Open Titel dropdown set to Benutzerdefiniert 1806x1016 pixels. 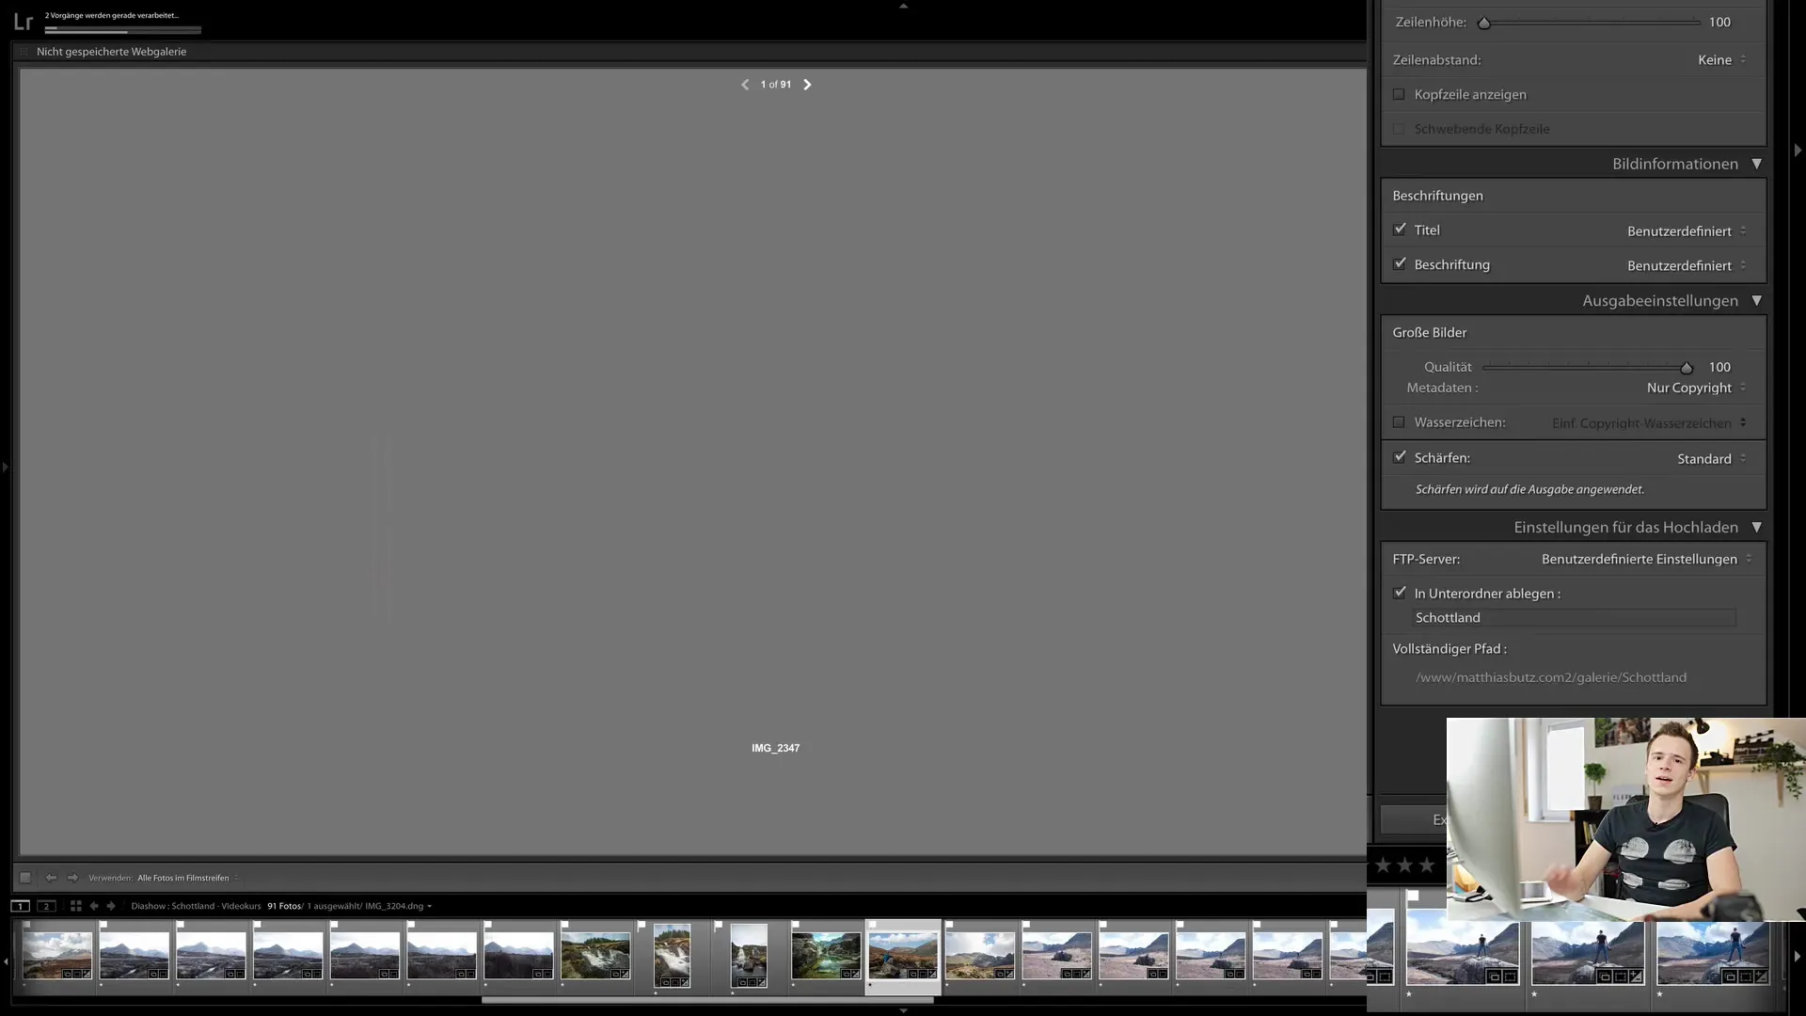[x=1687, y=230]
